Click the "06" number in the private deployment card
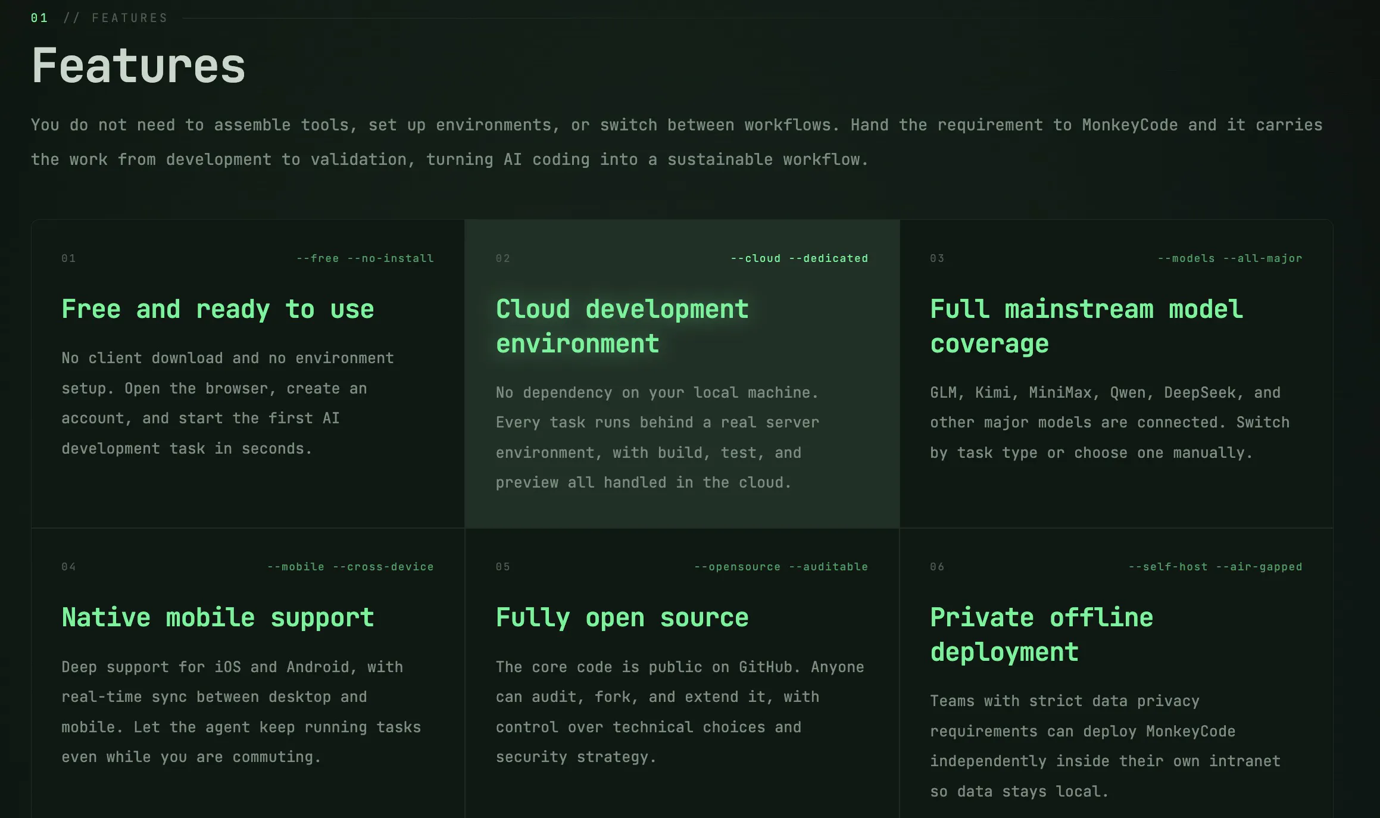The image size is (1380, 818). (x=937, y=567)
